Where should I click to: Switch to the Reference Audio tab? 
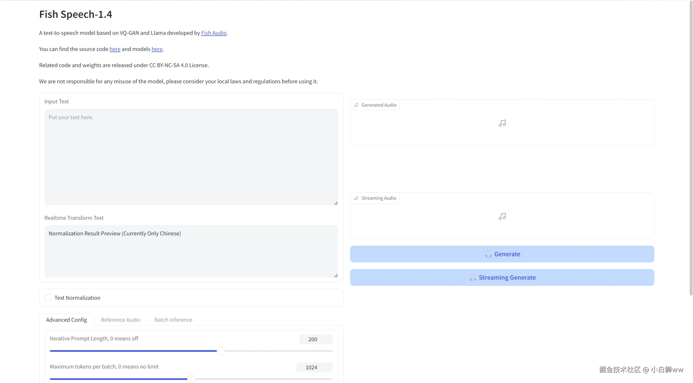click(121, 320)
